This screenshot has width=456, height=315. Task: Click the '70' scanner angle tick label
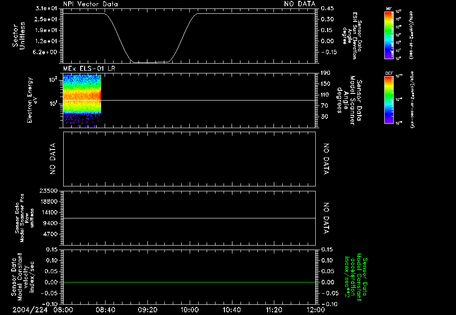click(324, 106)
